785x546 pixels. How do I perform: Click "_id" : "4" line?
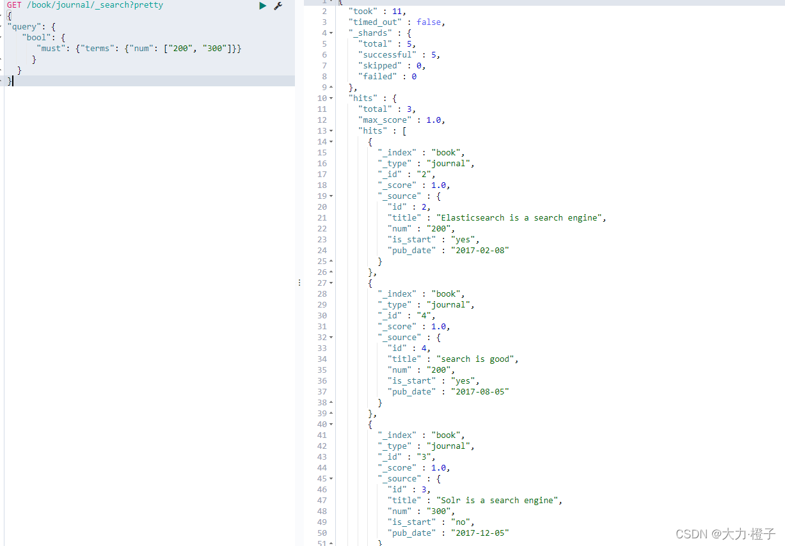point(407,316)
